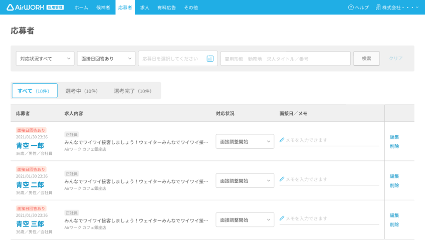Click the クリア link
Viewport: 425px width, 249px height.
click(x=396, y=58)
